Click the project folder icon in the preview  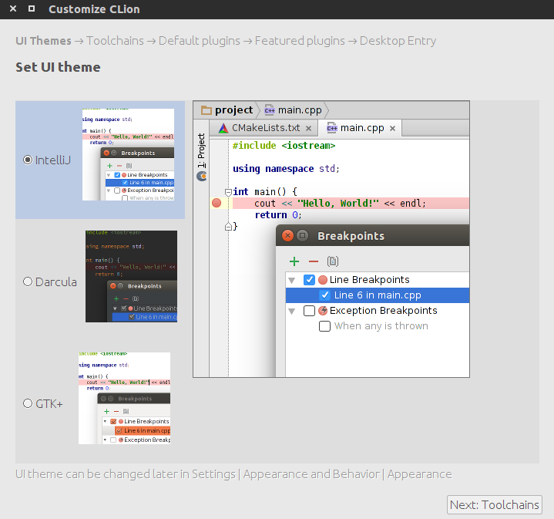tap(206, 110)
